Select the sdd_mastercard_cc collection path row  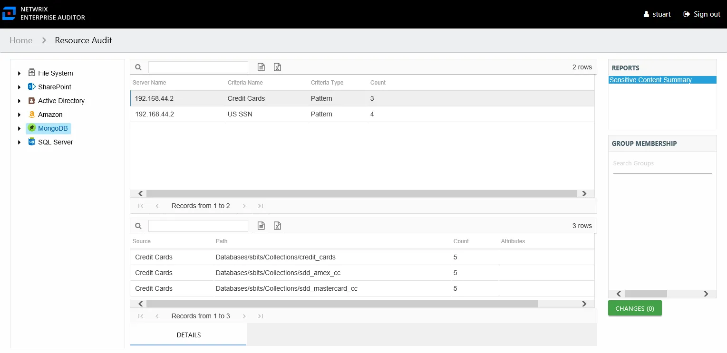(362, 288)
